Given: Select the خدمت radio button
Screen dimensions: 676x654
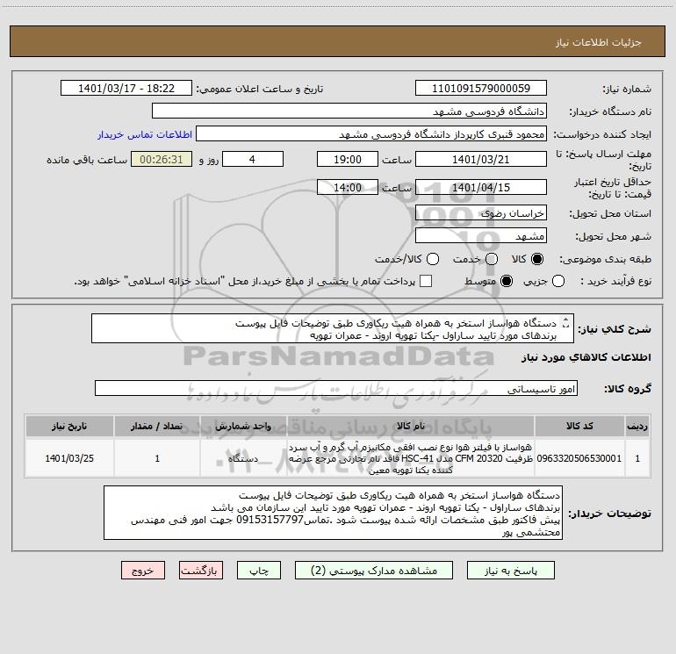Looking at the screenshot, I should pyautogui.click(x=492, y=259).
